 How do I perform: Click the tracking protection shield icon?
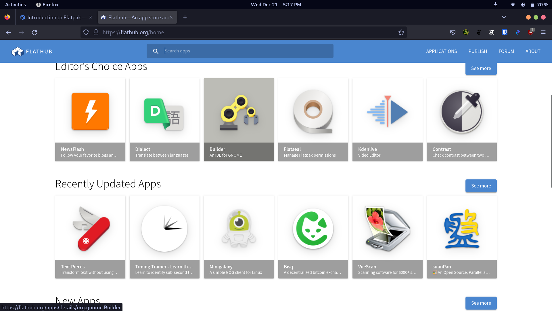point(86,32)
